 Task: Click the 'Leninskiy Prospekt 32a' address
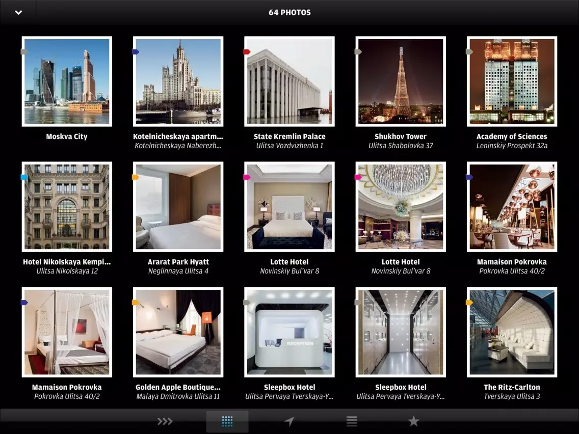pos(512,146)
